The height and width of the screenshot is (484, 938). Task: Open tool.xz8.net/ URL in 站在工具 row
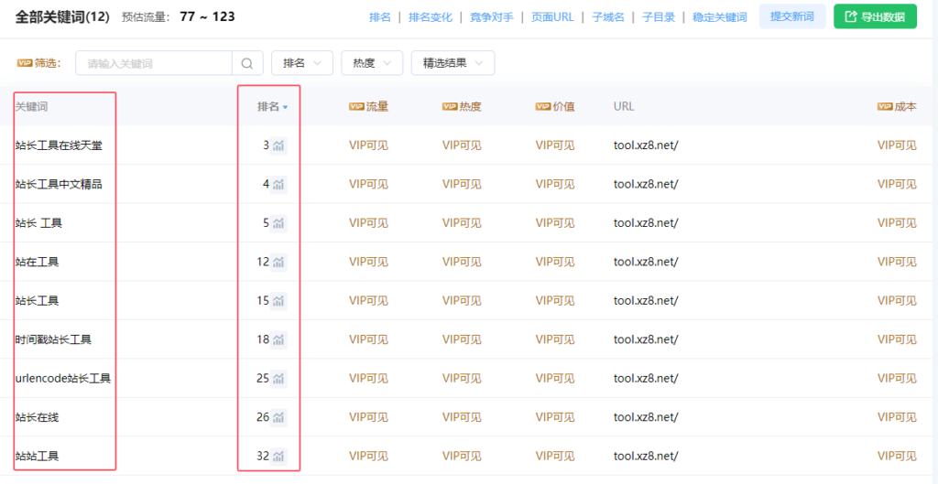point(646,262)
